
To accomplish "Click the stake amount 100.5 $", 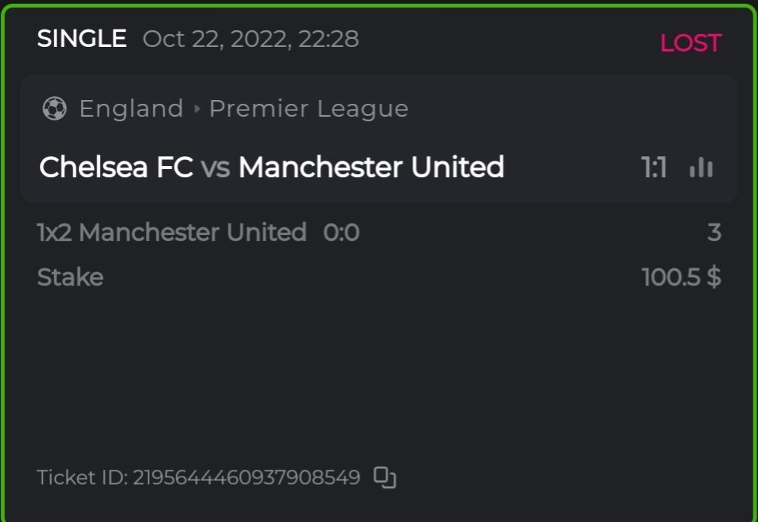I will (683, 277).
